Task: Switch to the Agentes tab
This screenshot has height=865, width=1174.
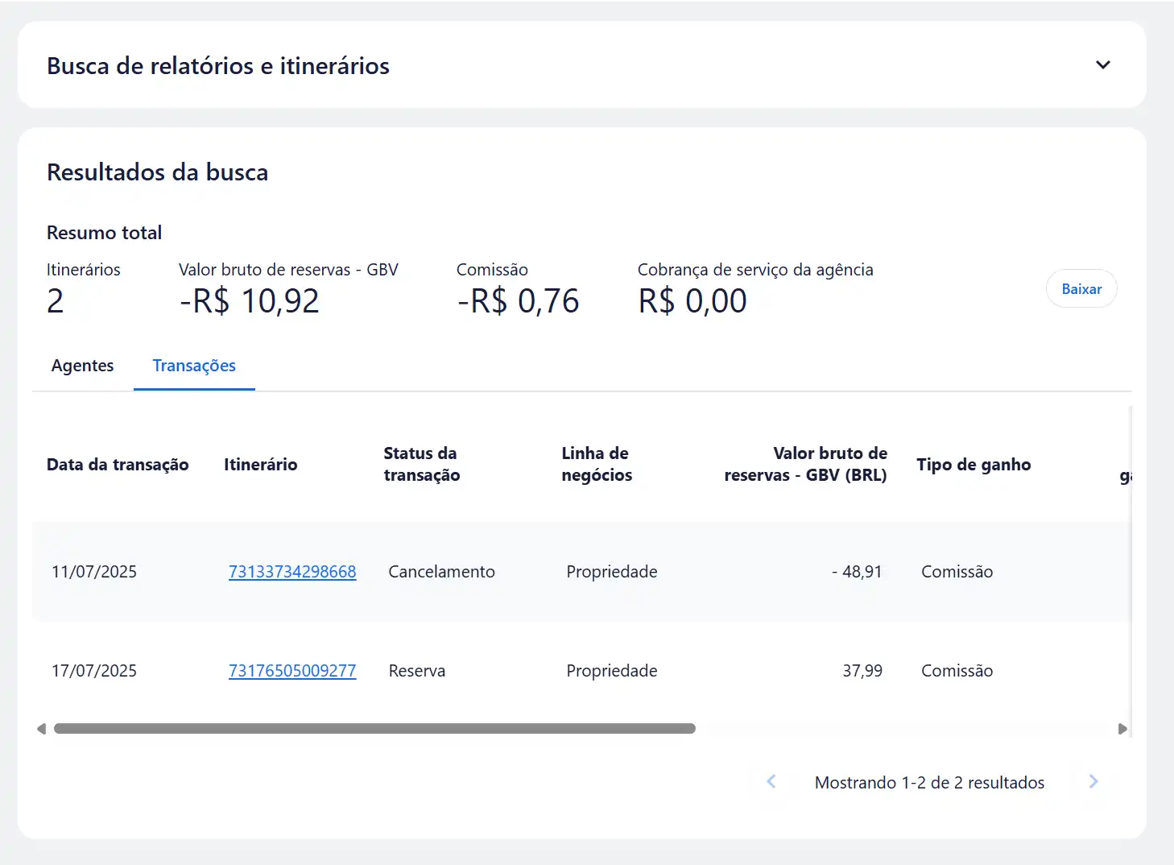Action: [82, 366]
